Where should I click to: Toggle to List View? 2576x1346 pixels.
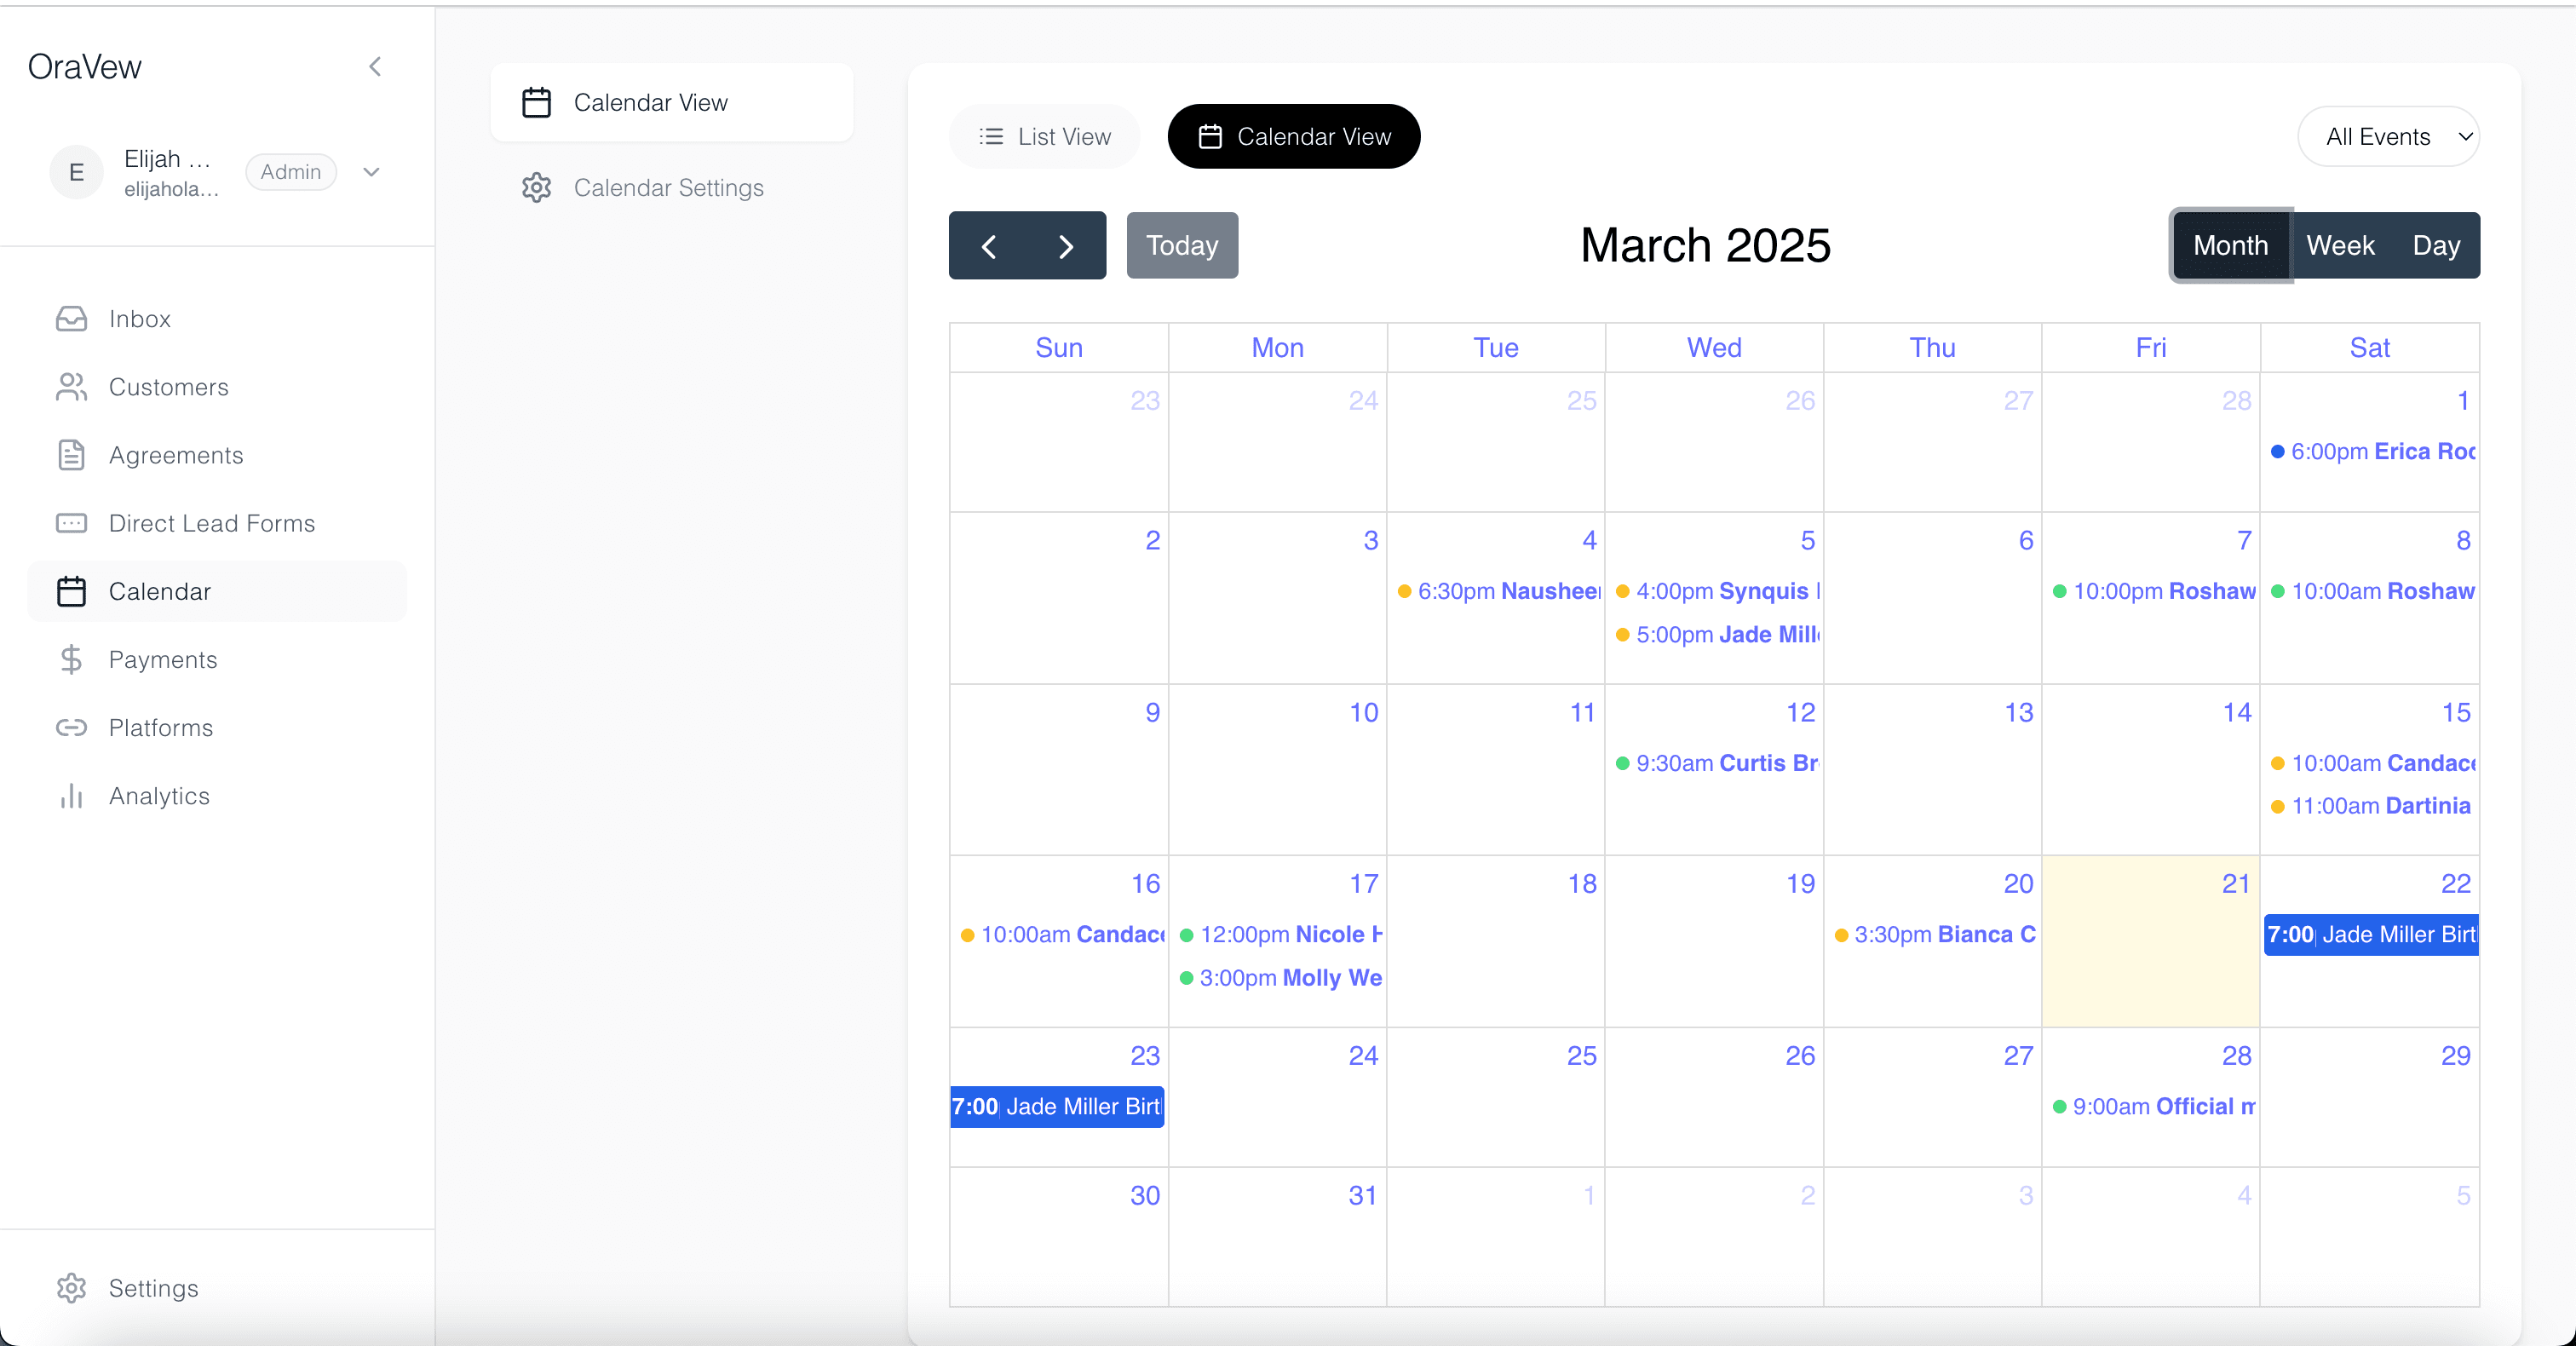point(1044,136)
